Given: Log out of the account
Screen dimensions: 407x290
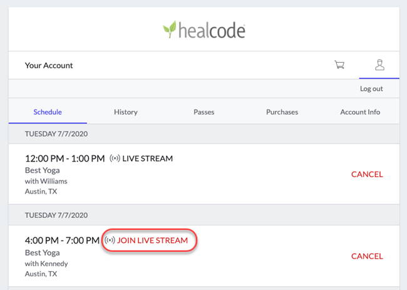Looking at the screenshot, I should [371, 89].
